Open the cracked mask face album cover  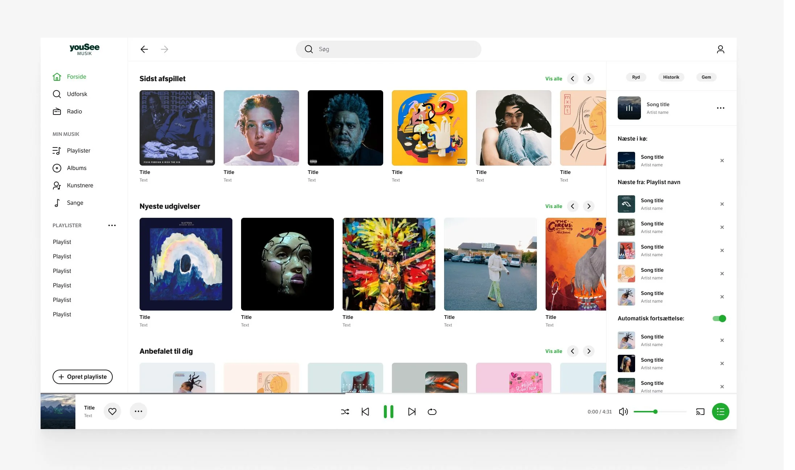[x=287, y=264]
